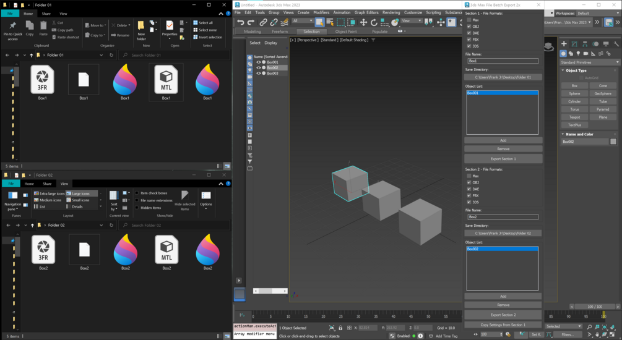Click Remove button under Section 1 object list
The width and height of the screenshot is (622, 340).
point(503,149)
